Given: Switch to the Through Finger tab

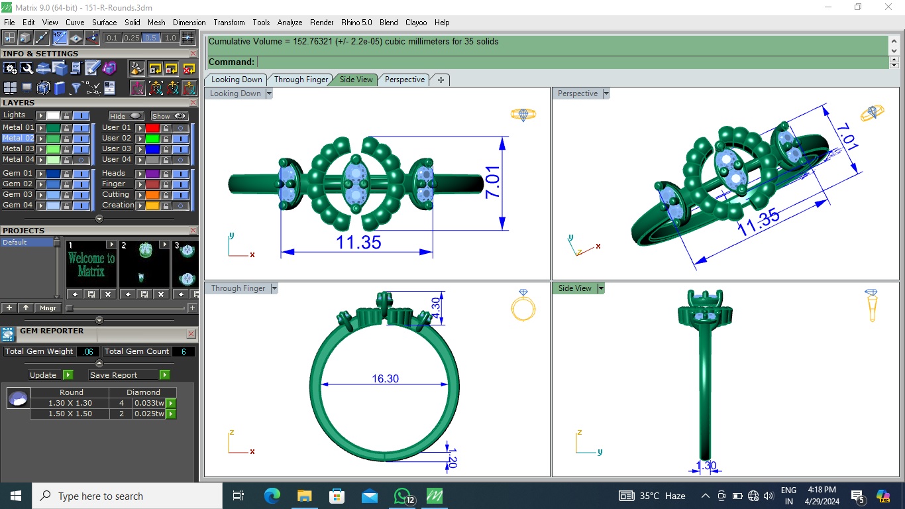Looking at the screenshot, I should (x=301, y=80).
